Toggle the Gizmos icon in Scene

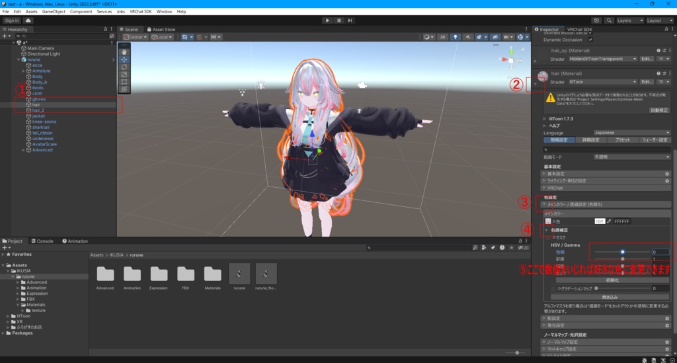(x=522, y=37)
